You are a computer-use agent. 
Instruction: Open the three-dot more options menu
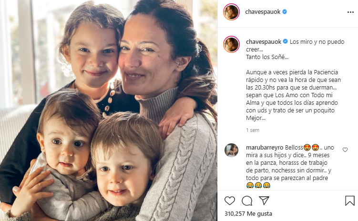click(350, 12)
